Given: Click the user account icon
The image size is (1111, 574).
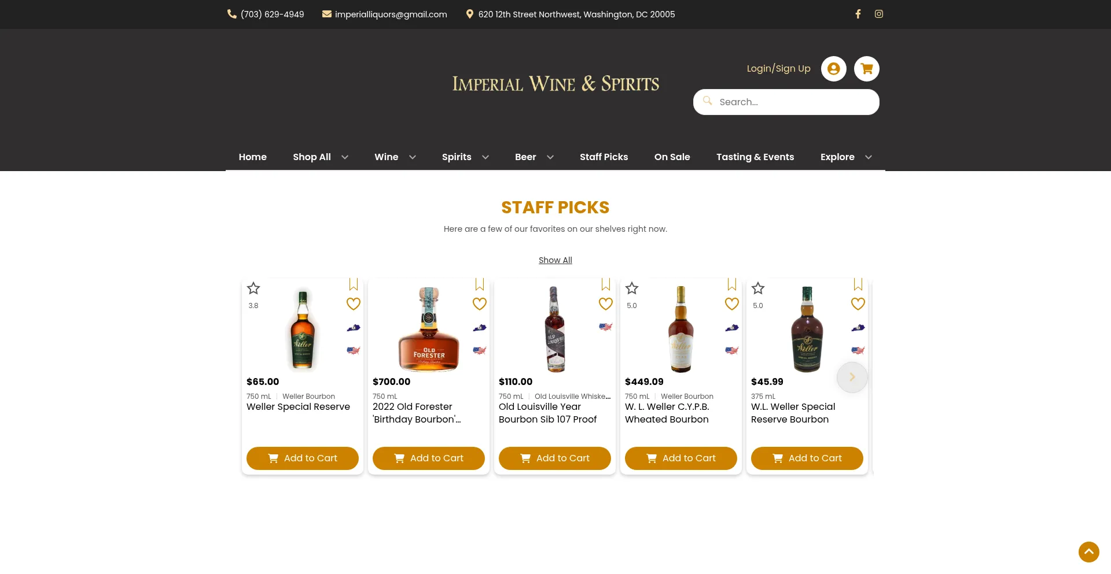Looking at the screenshot, I should (x=833, y=69).
